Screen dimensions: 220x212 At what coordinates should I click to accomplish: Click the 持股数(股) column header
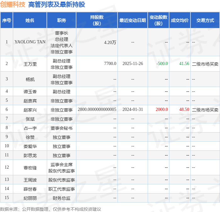click(x=97, y=20)
